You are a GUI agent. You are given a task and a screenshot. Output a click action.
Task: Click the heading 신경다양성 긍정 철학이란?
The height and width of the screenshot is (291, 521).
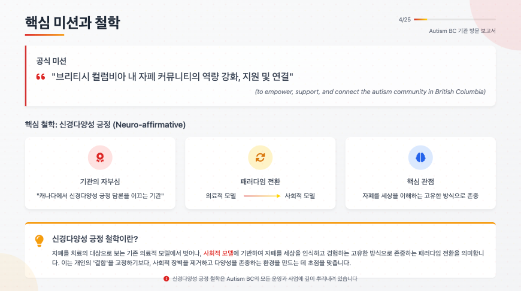coord(95,239)
